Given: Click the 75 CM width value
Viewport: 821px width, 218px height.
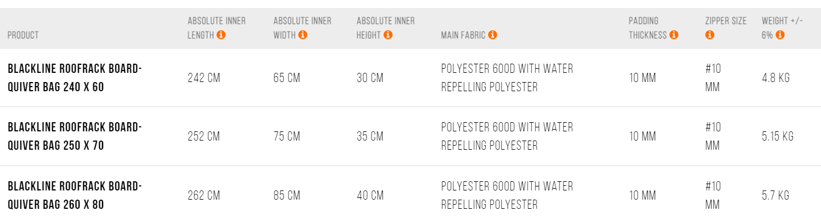Looking at the screenshot, I should click(287, 137).
